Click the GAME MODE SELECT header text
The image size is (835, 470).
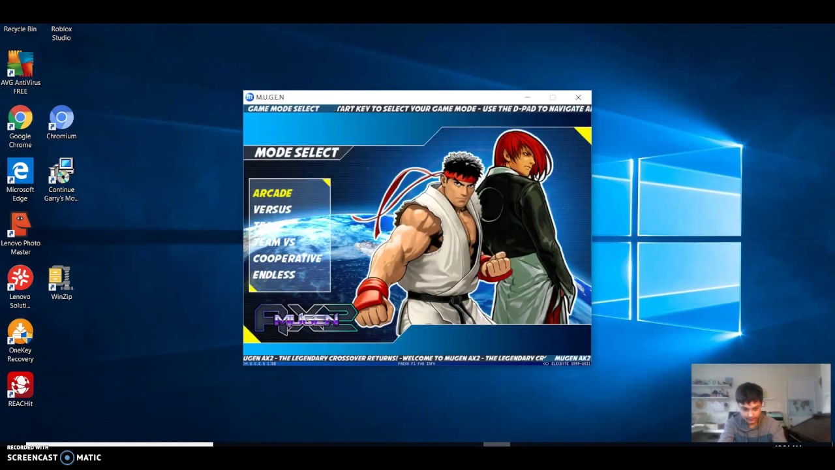click(284, 109)
